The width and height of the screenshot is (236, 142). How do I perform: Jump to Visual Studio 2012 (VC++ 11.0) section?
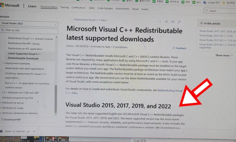[x=218, y=40]
